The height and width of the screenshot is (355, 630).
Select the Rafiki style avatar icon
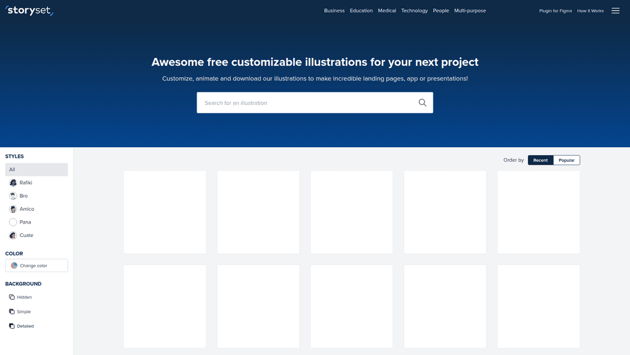[x=13, y=183]
